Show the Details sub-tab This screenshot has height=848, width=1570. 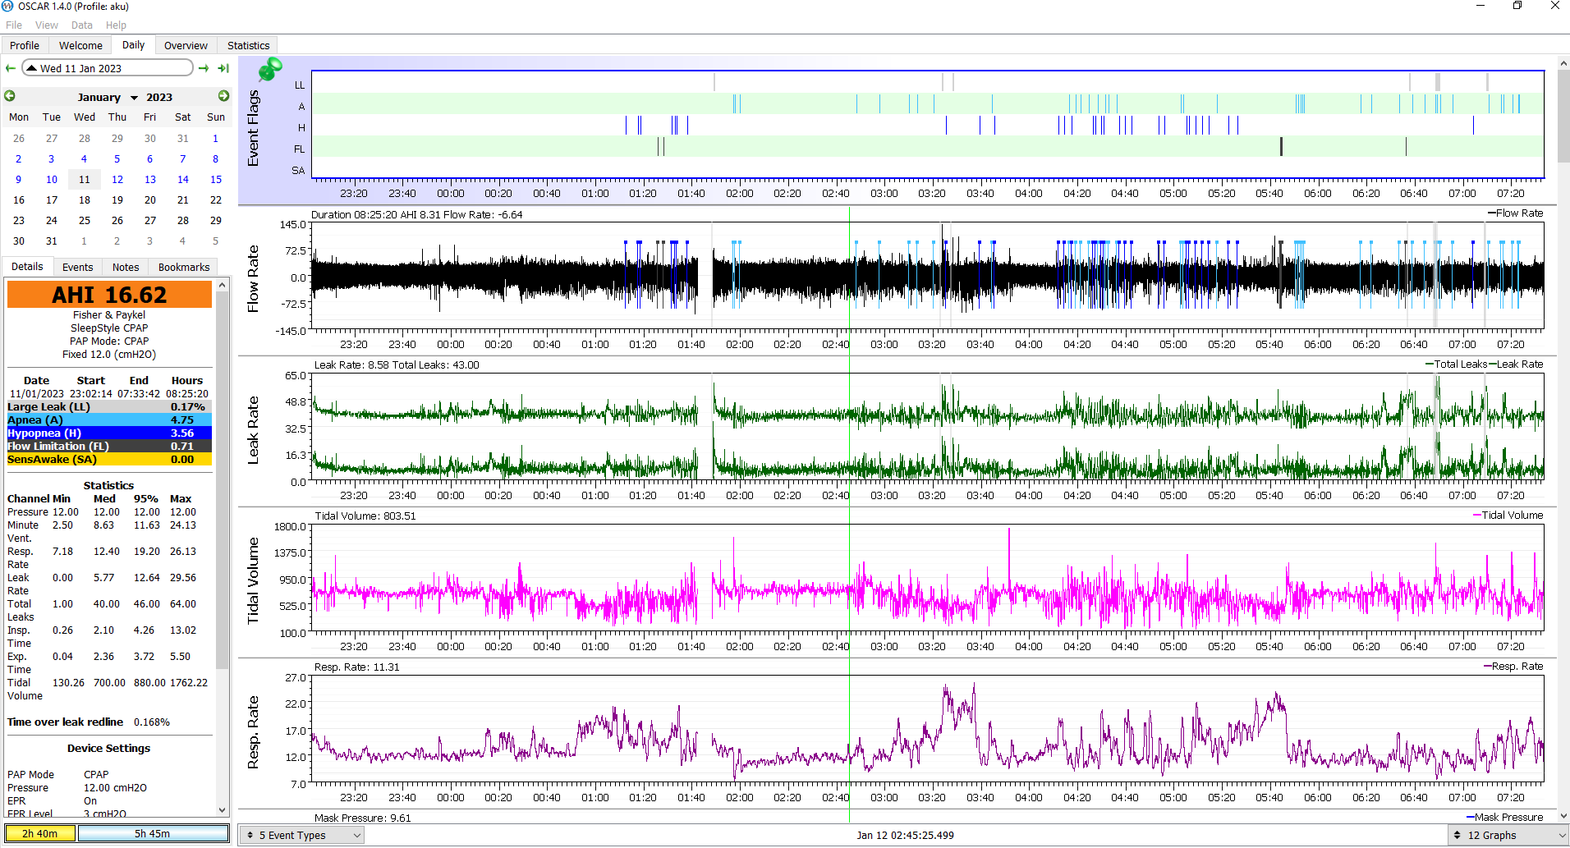(x=27, y=266)
